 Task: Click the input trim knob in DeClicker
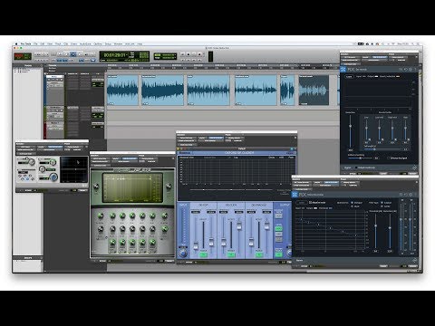coord(183,253)
